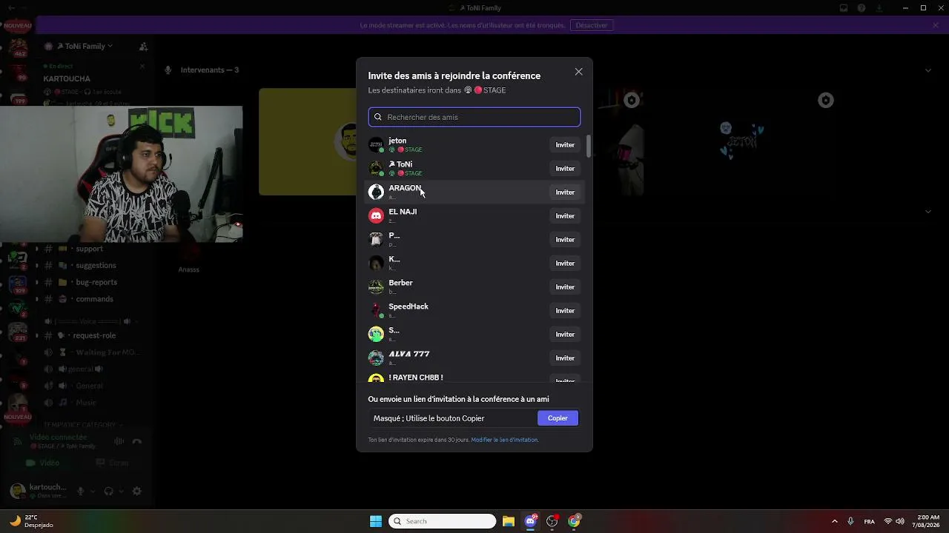The width and height of the screenshot is (949, 533).
Task: Collapse the TEMPVOICE CATEGORY section
Action: click(82, 425)
